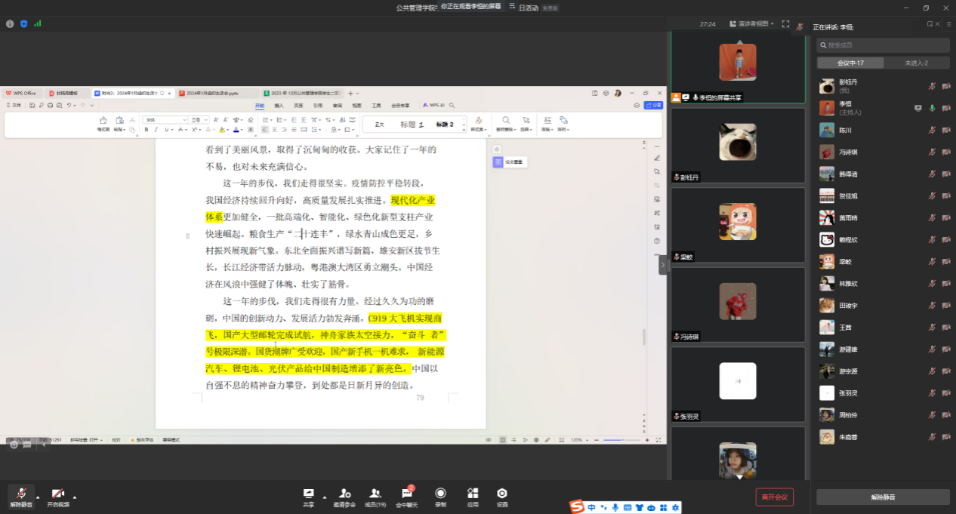Expand audio options arrow beside mute
This screenshot has width=956, height=514.
[38, 497]
